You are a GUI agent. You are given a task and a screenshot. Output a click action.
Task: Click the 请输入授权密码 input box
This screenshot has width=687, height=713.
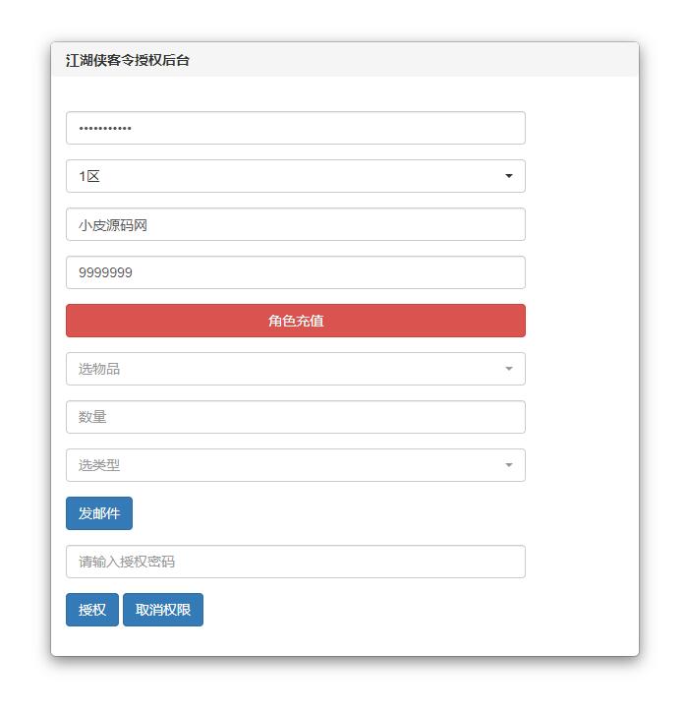(x=295, y=562)
